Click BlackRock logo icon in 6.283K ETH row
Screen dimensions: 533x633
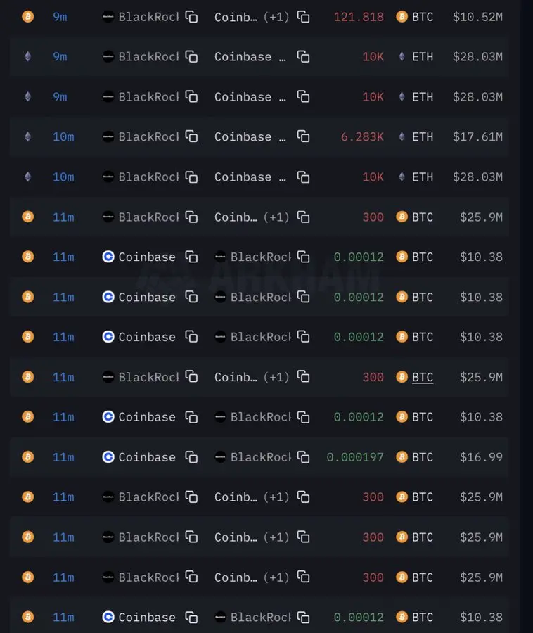tap(108, 137)
